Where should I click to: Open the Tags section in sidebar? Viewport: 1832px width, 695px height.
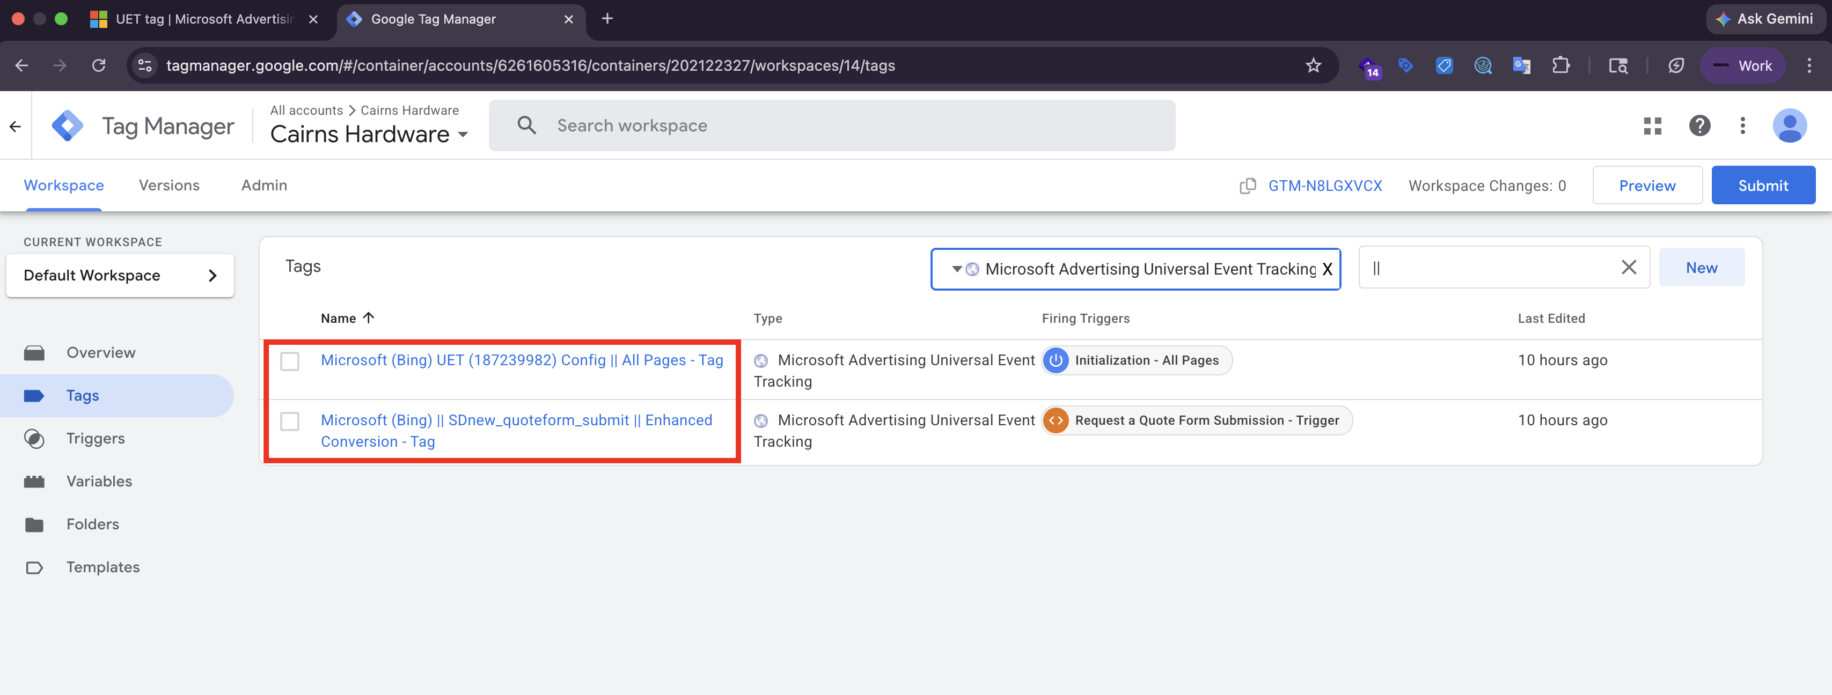click(x=118, y=396)
